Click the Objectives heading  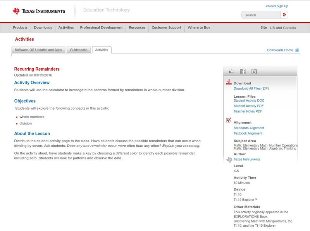25,101
